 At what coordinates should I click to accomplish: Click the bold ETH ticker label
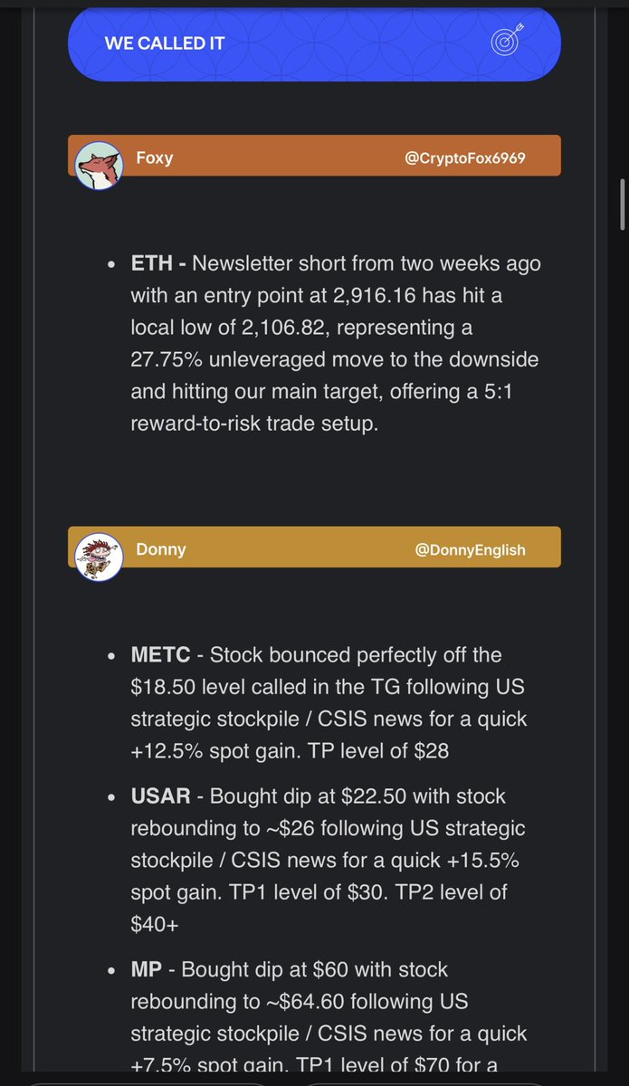pyautogui.click(x=152, y=264)
